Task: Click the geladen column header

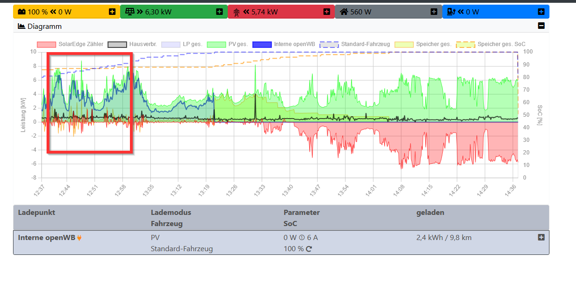Action: point(430,213)
